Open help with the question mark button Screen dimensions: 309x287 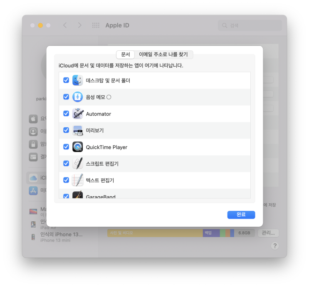(x=275, y=246)
